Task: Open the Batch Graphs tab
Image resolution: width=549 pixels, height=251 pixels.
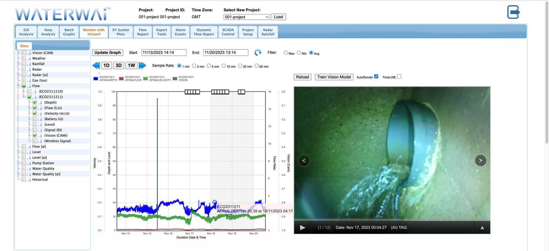Action: point(69,32)
